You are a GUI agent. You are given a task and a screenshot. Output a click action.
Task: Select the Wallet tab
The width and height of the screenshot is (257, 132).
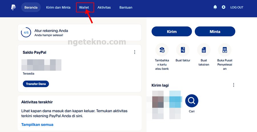(x=84, y=7)
